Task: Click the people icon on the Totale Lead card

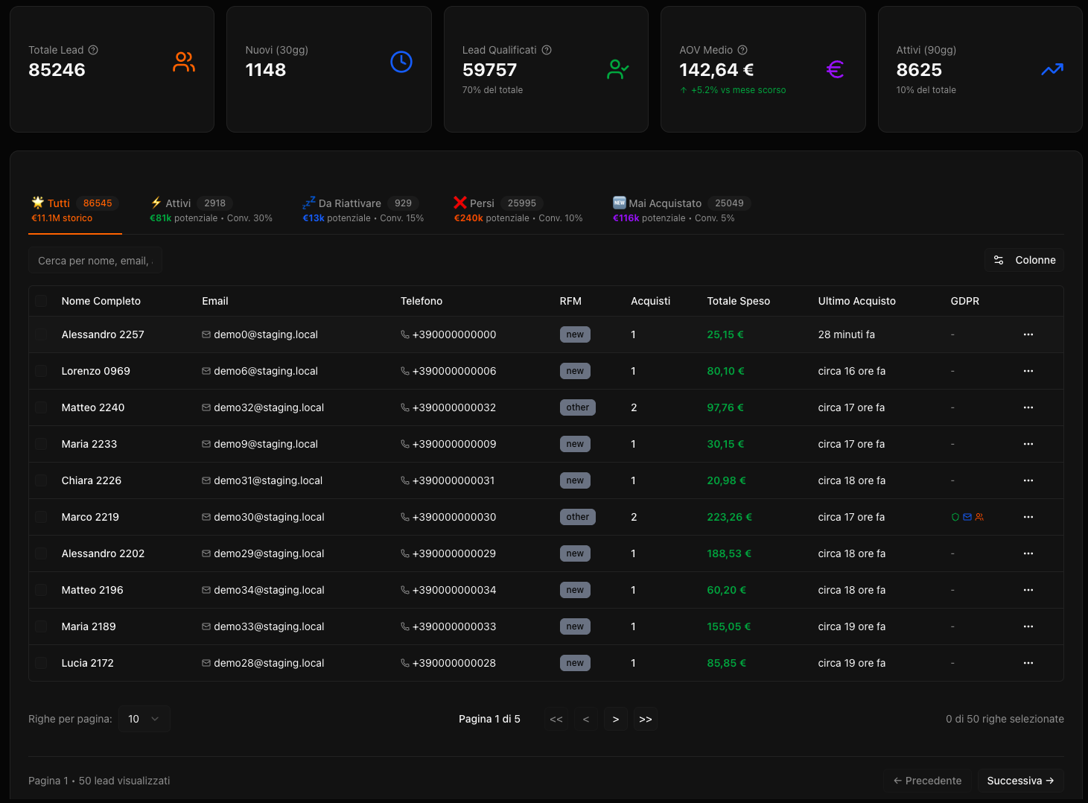Action: (x=183, y=63)
